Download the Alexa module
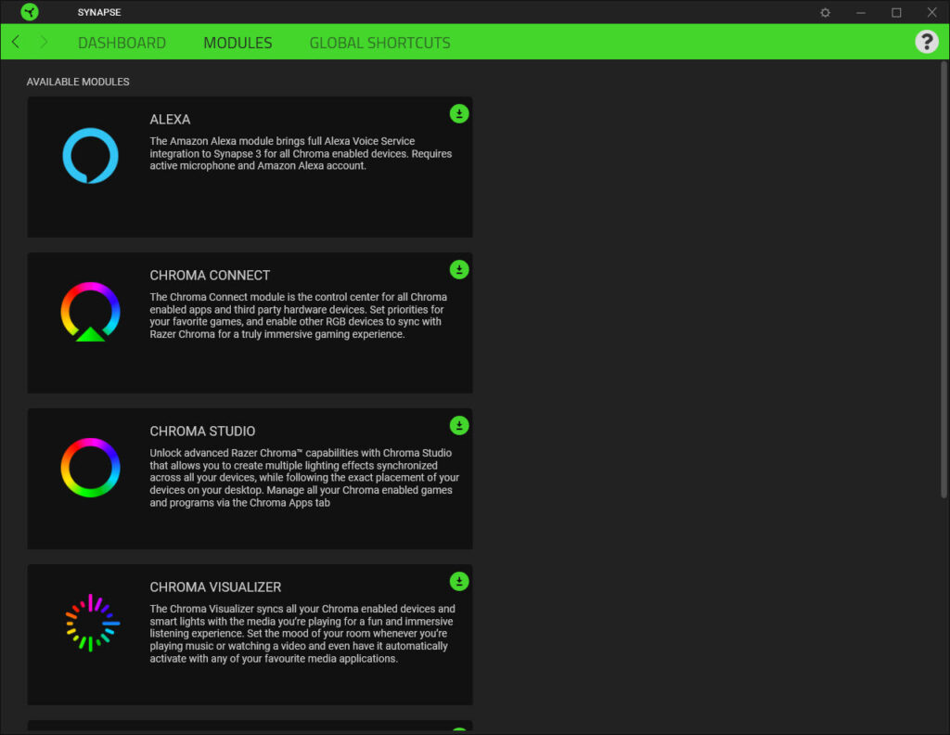Screen dimensions: 950x735 [x=459, y=113]
